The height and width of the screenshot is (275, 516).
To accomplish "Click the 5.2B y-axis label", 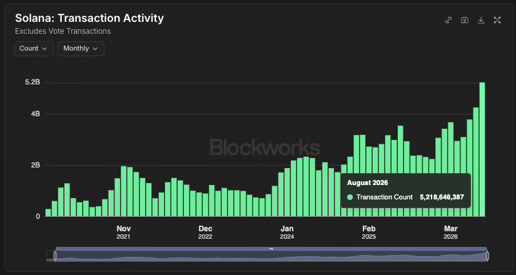I will [x=33, y=82].
